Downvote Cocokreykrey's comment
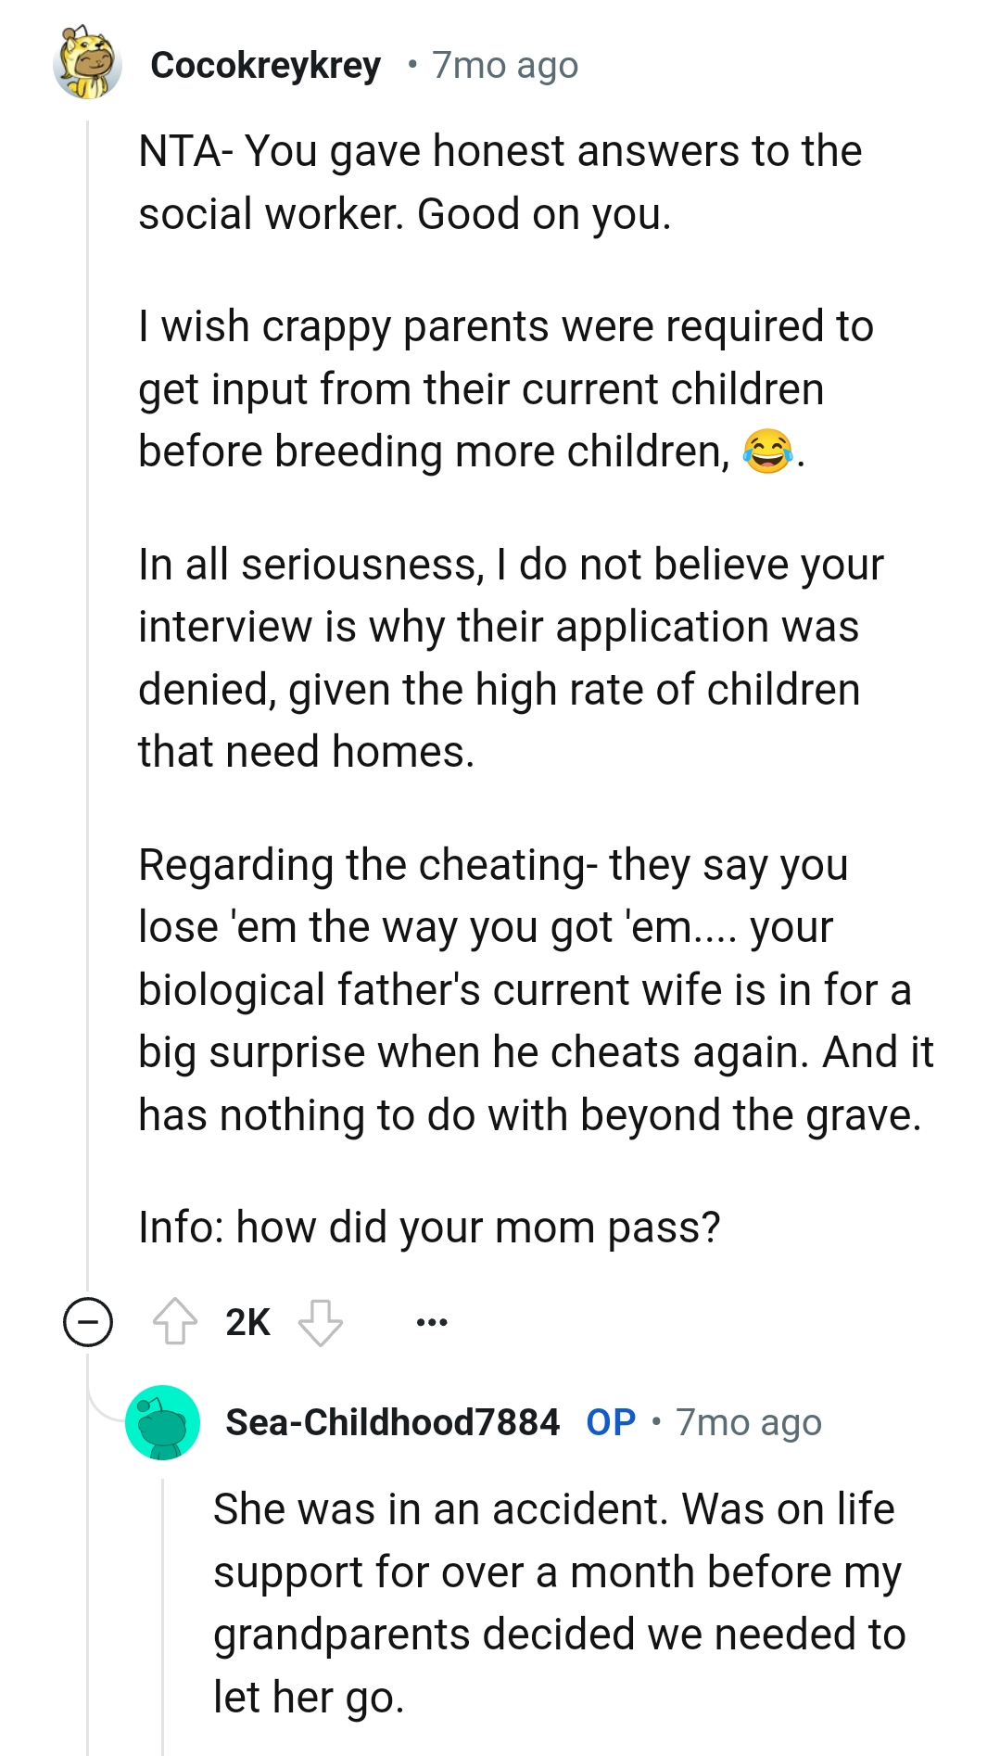Image resolution: width=1000 pixels, height=1756 pixels. point(321,1321)
